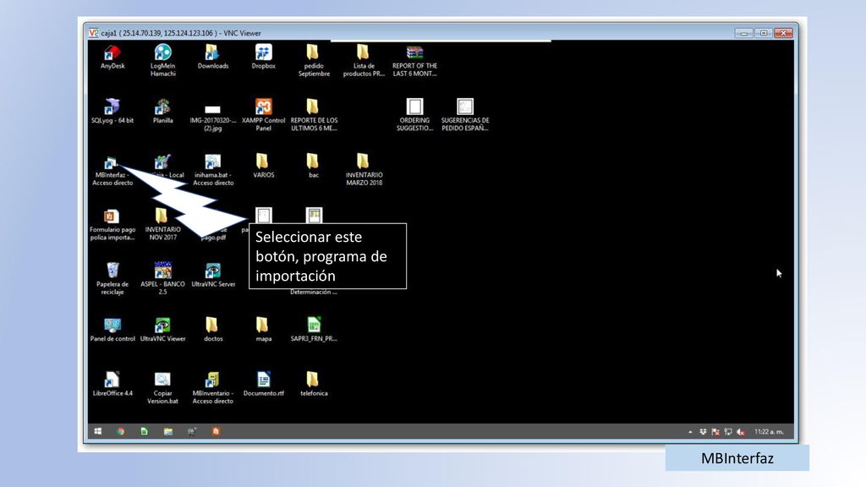Viewport: 866px width, 487px height.
Task: Select the telefonica folder
Action: (x=314, y=385)
